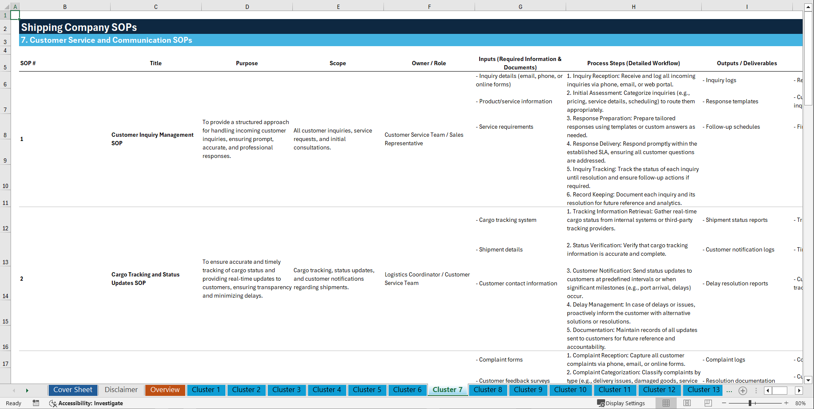Click the 80% zoom level indicator
This screenshot has height=409, width=814.
(800, 403)
